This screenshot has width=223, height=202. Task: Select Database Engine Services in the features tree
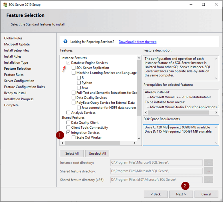click(x=89, y=63)
